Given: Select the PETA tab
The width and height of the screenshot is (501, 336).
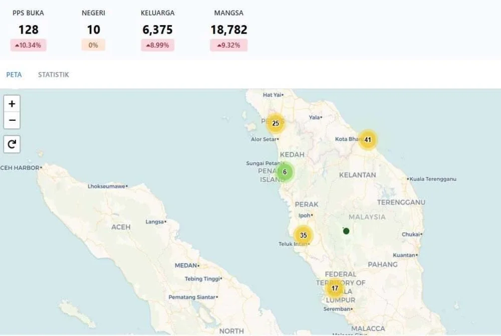Looking at the screenshot, I should [x=14, y=74].
